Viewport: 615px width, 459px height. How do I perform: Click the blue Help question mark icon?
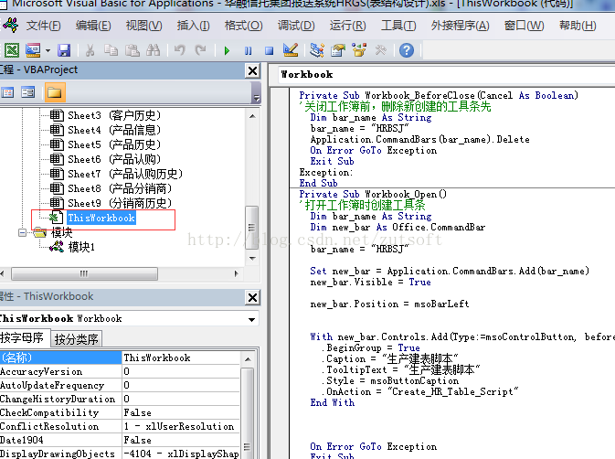[407, 50]
